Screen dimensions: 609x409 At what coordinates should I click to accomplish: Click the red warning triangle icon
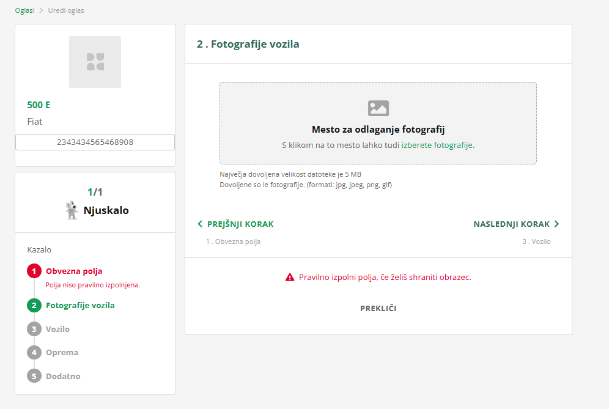coord(290,277)
